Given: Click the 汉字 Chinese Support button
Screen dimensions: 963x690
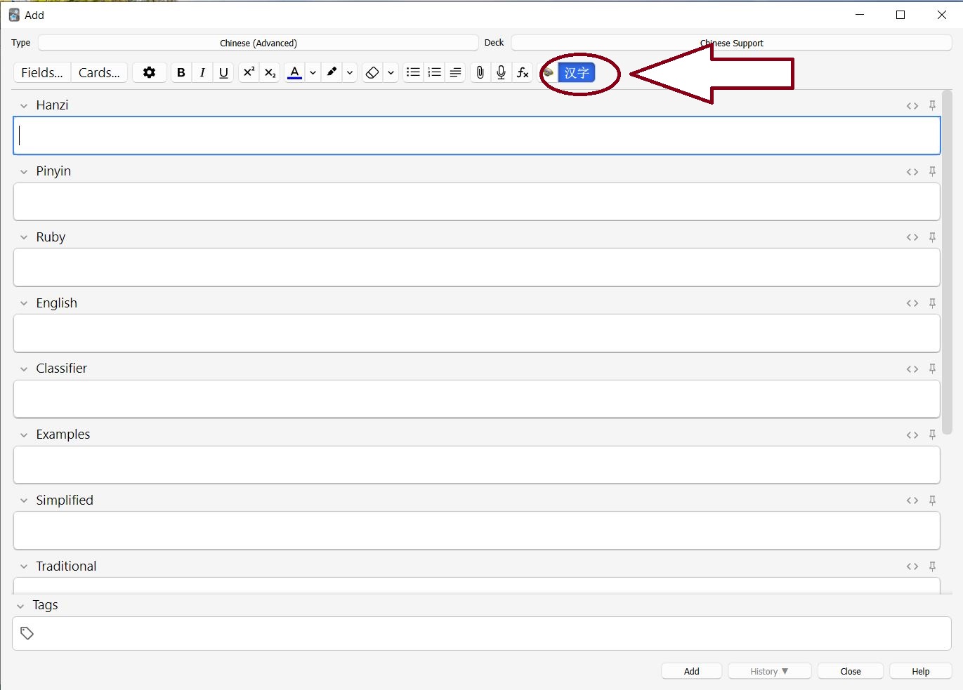Looking at the screenshot, I should pos(577,72).
